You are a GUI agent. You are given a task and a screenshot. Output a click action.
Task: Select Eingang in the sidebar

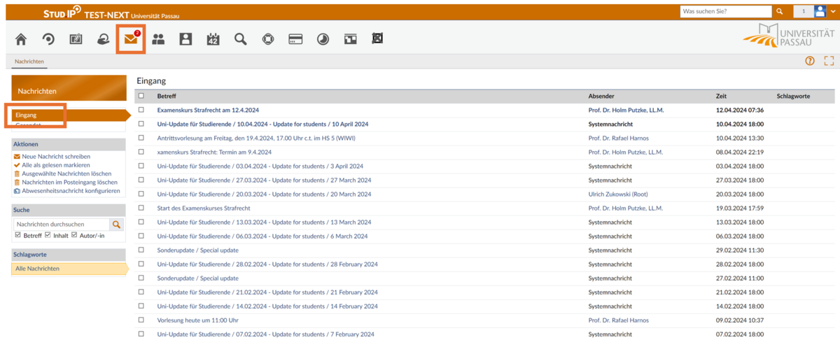point(26,115)
